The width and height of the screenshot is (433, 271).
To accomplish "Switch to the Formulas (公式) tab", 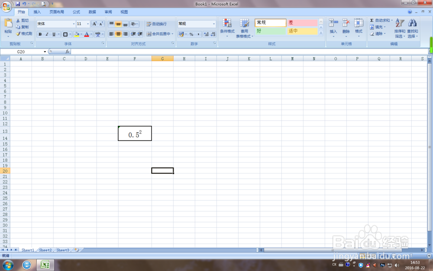I will click(x=76, y=12).
